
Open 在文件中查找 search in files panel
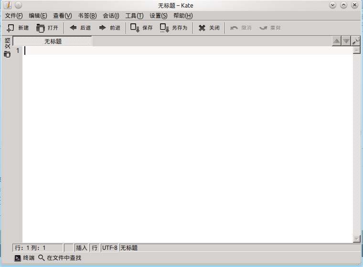[60, 258]
